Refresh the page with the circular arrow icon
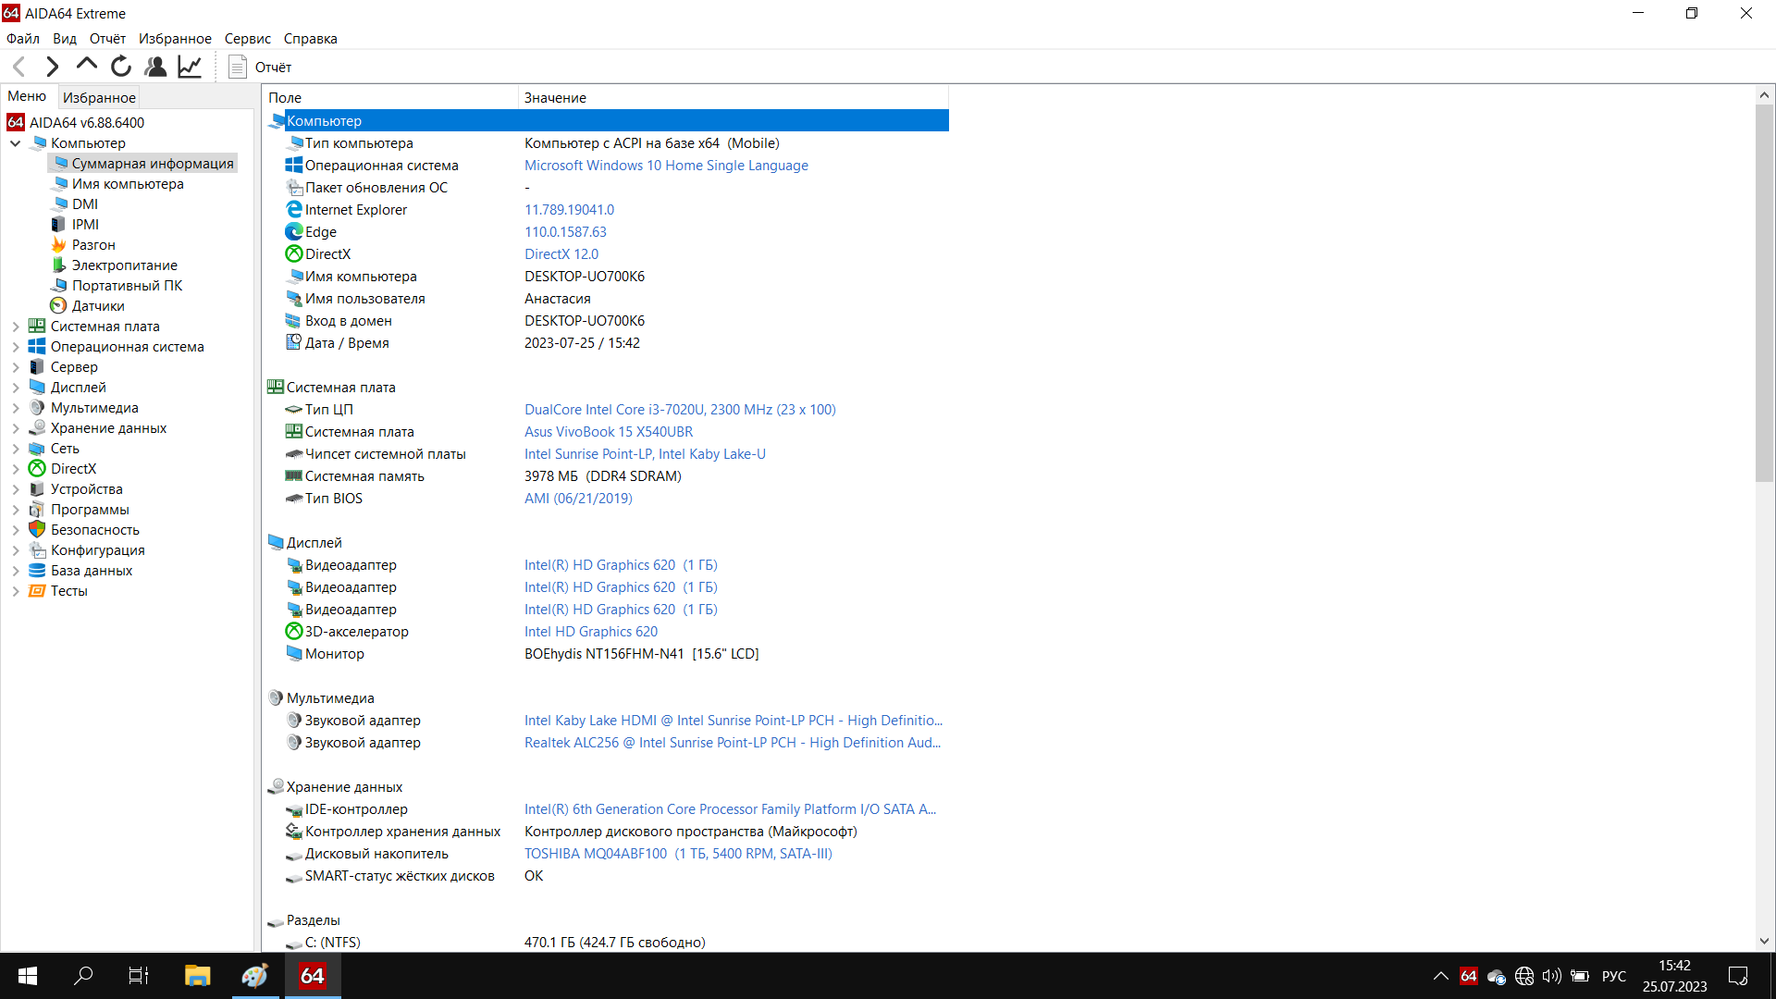The height and width of the screenshot is (999, 1776). tap(121, 67)
